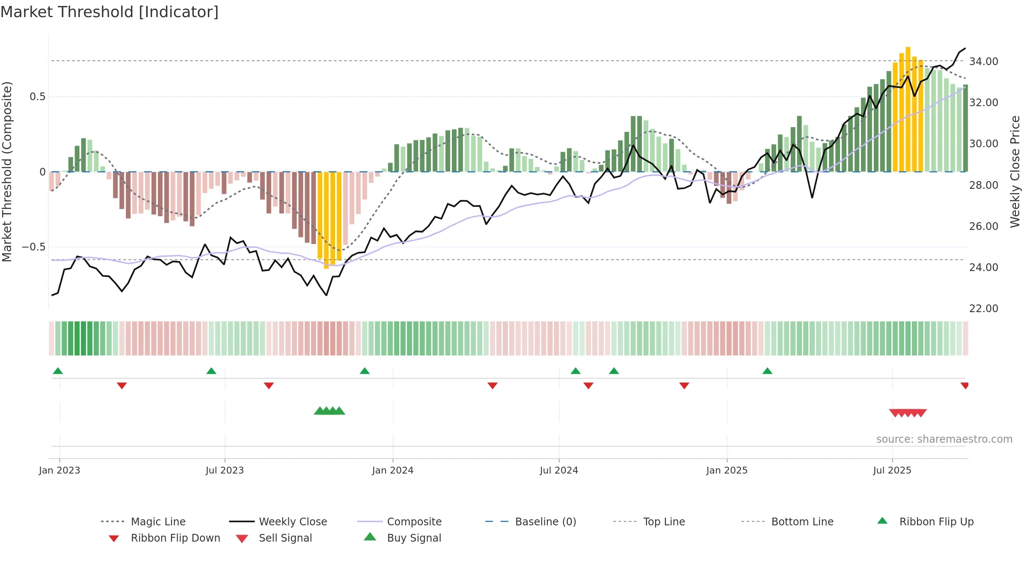Click the pink ribbon segment at chart's right end
The image size is (1027, 578).
(x=965, y=338)
